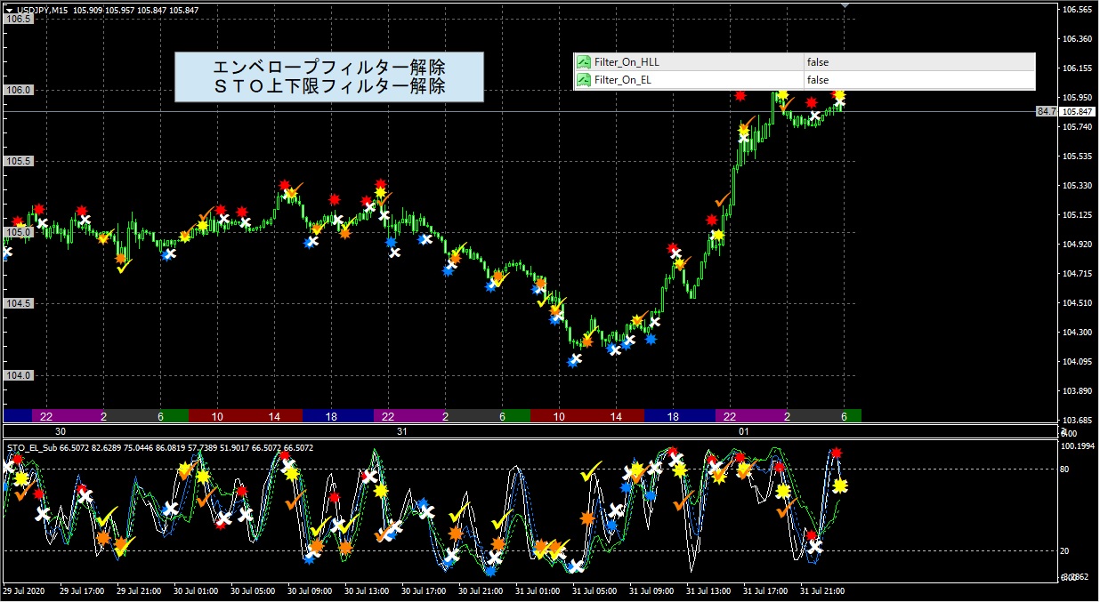1100x602 pixels.
Task: Click the Filter_On_EL indicator parameter icon
Action: pos(584,80)
